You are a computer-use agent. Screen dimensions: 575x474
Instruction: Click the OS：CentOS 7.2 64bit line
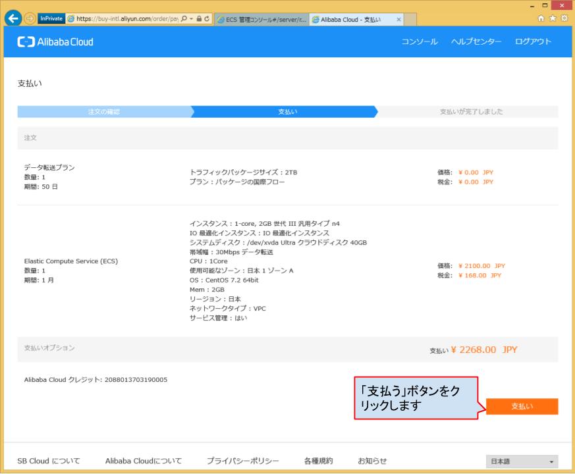click(x=224, y=280)
